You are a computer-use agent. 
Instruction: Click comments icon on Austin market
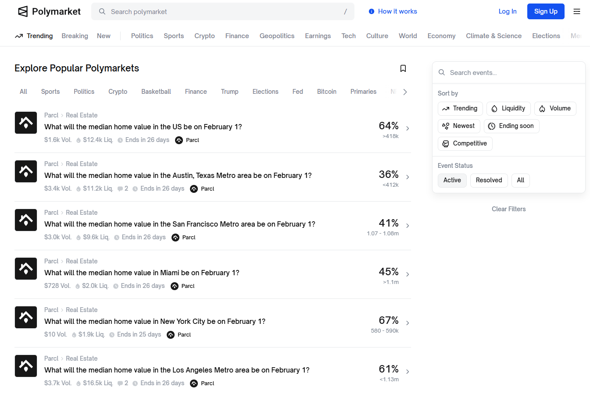[x=120, y=189]
